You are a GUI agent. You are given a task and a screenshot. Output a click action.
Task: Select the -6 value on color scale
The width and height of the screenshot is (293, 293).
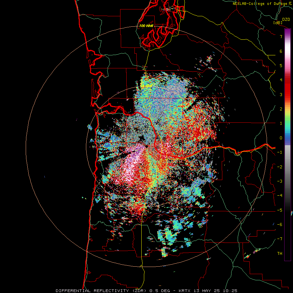[x=280, y=225]
